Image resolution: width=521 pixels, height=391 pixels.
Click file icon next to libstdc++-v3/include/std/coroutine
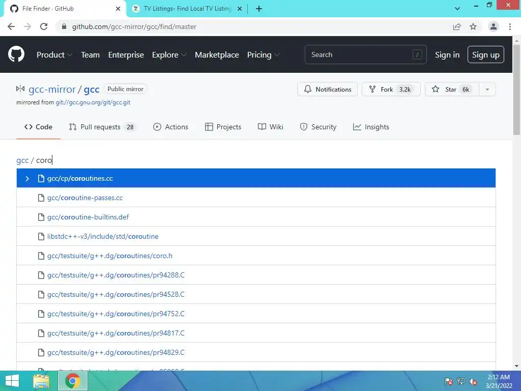coord(41,236)
